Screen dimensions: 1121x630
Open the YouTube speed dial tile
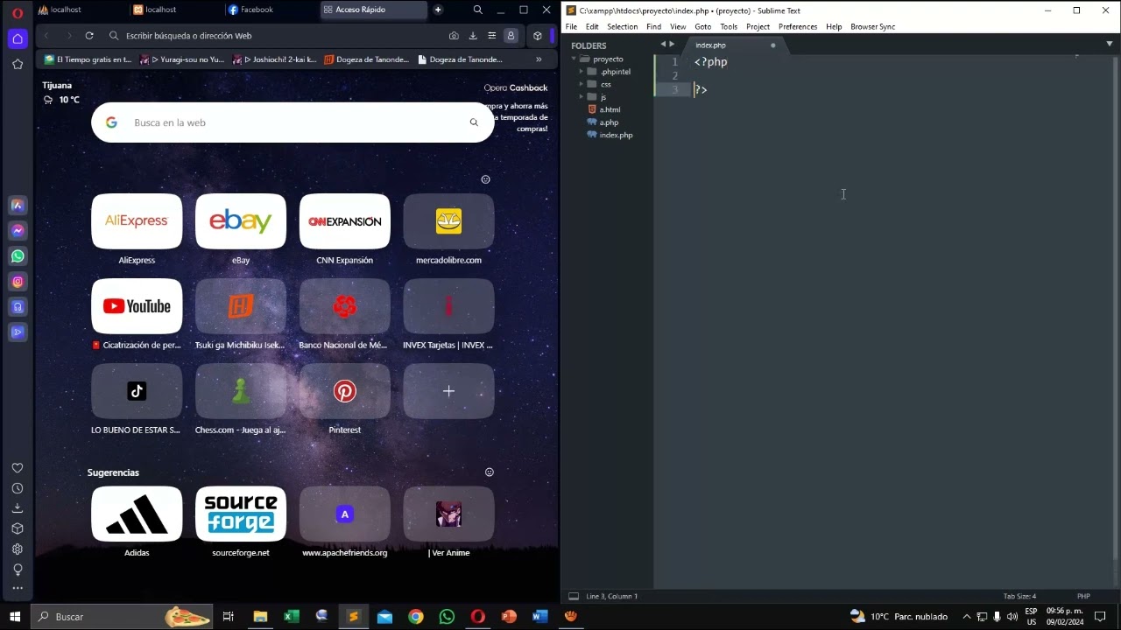[x=137, y=306]
